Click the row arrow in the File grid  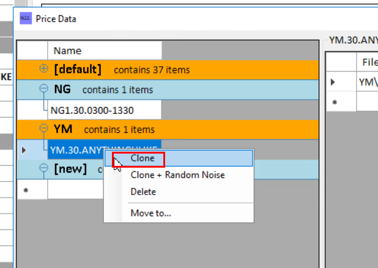click(x=333, y=81)
